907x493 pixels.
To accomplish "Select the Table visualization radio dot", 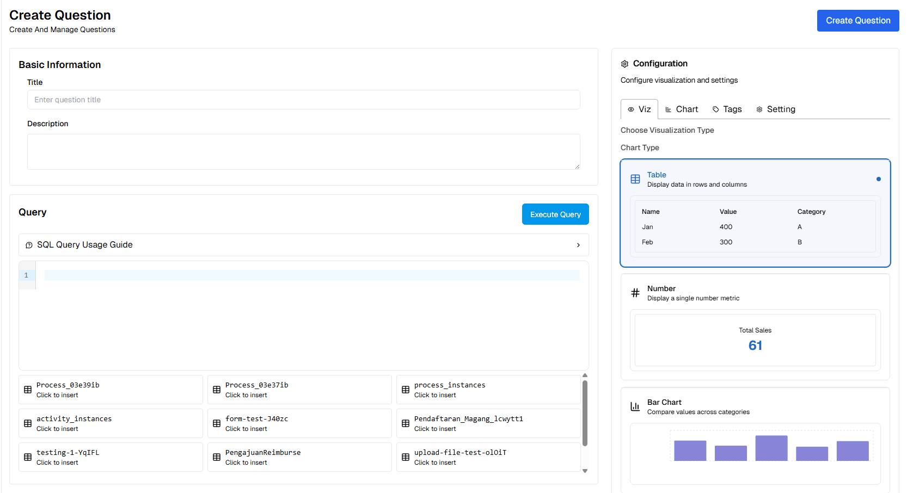I will tap(878, 179).
